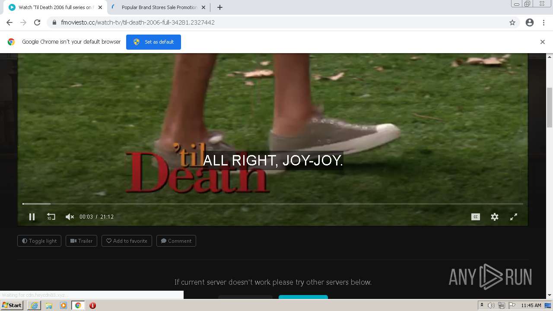Select Chrome taskbar button
Screen dimensions: 553x311
78,305
